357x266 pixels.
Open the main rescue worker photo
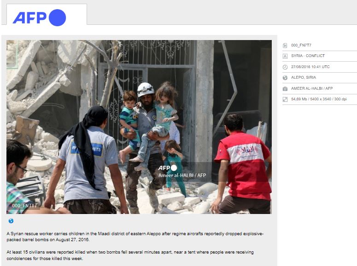139,127
